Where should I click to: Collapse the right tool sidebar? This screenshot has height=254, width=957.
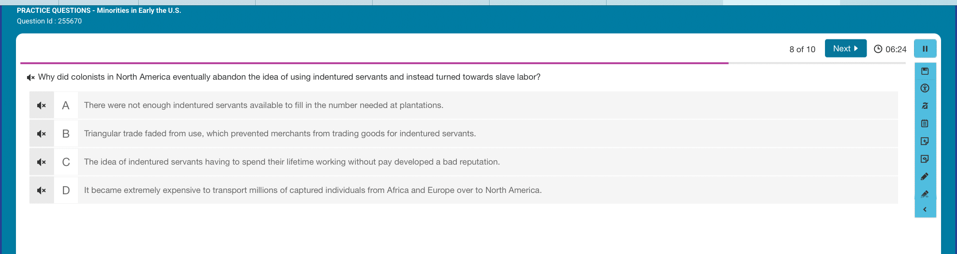click(x=925, y=209)
